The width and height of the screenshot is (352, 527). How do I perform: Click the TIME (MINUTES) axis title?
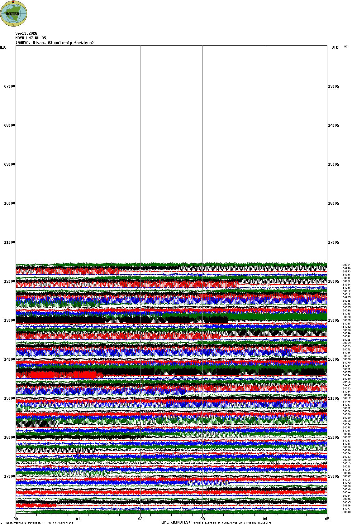pyautogui.click(x=175, y=522)
